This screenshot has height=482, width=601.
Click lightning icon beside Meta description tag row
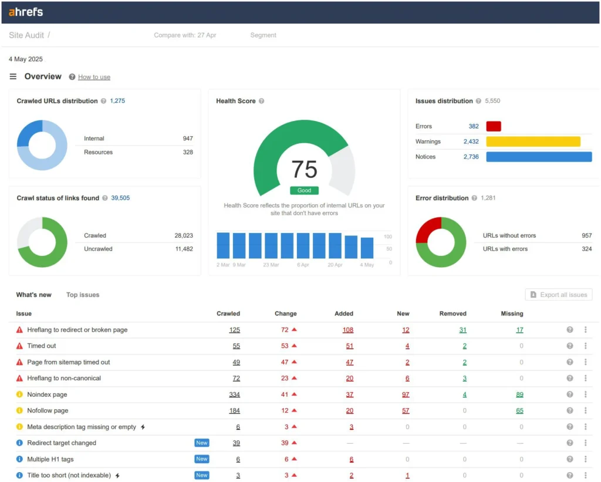point(143,427)
